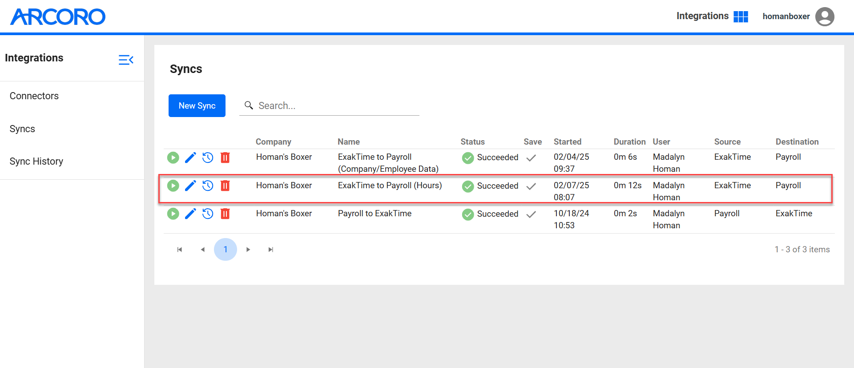Screen dimensions: 854x368
Task: Click the '10/18/24 10:53' started cell
Action: pyautogui.click(x=571, y=219)
